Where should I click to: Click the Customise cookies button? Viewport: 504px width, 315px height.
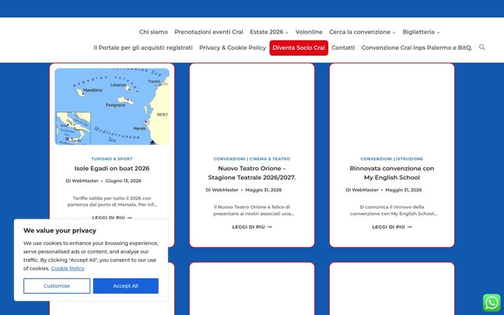57,286
